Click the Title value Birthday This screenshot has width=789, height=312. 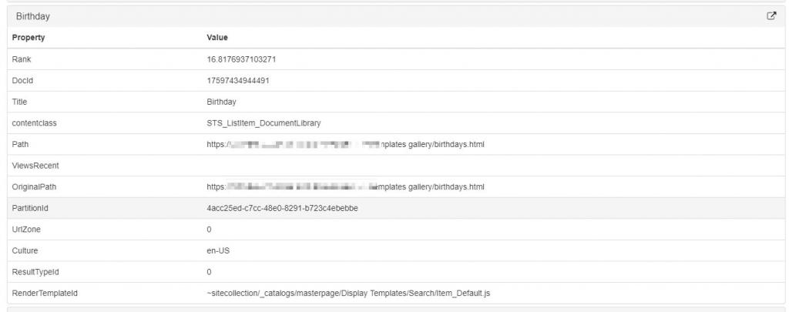click(x=221, y=102)
